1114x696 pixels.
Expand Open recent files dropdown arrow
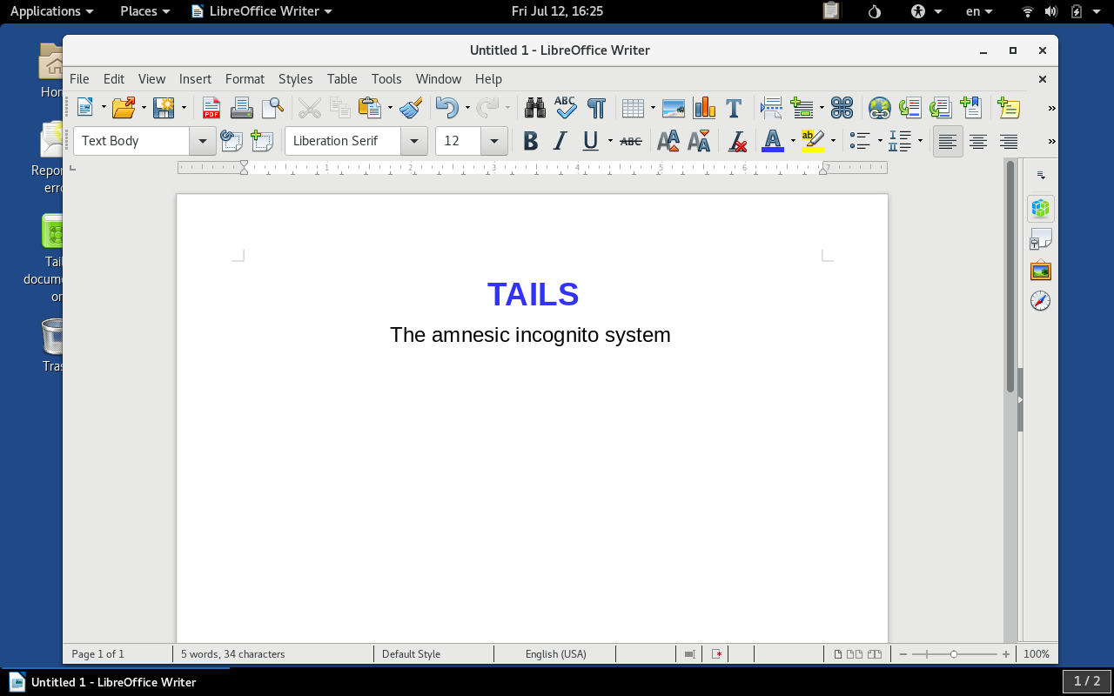click(x=144, y=108)
